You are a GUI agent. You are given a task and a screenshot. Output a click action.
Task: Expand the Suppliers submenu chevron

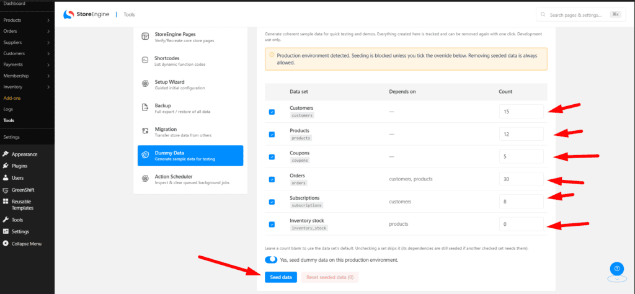[x=48, y=42]
